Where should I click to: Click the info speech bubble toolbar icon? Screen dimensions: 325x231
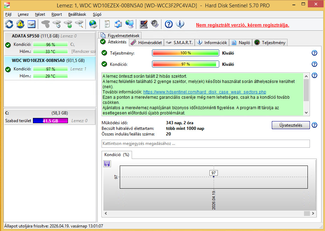(x=180, y=24)
